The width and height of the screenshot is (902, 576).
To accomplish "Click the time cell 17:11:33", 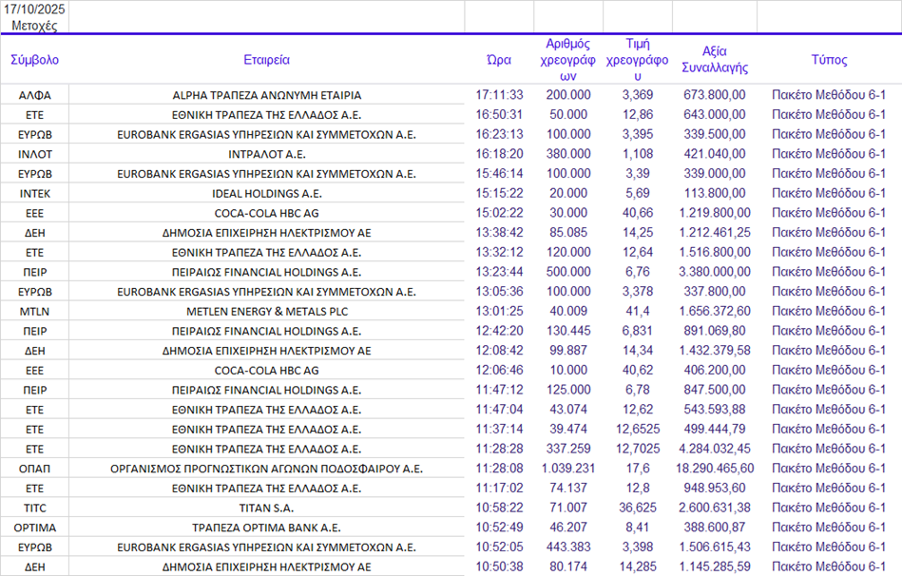I will click(x=499, y=95).
